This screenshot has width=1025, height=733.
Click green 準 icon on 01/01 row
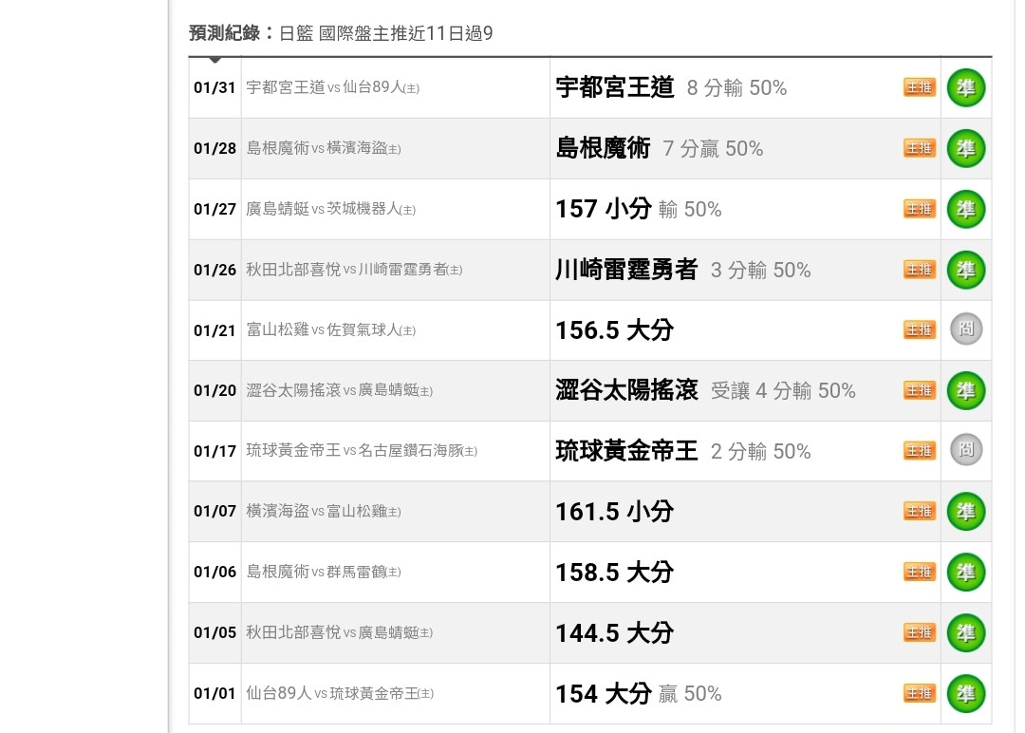tap(965, 693)
